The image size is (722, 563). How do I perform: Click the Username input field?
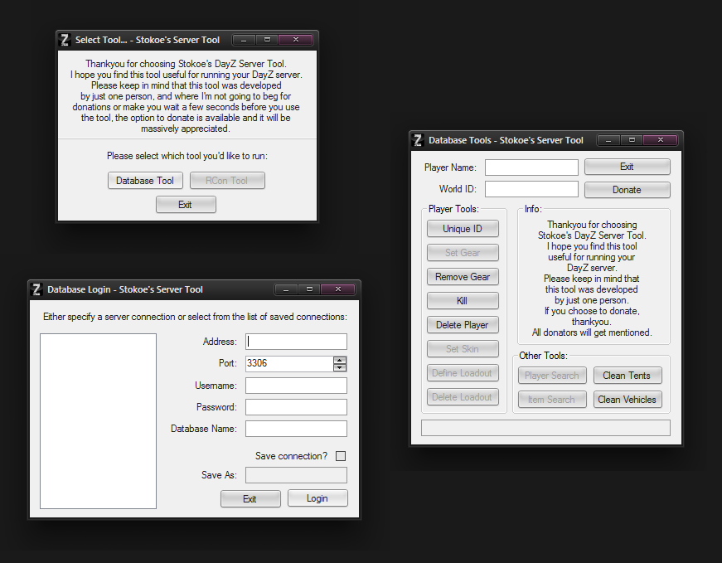296,386
